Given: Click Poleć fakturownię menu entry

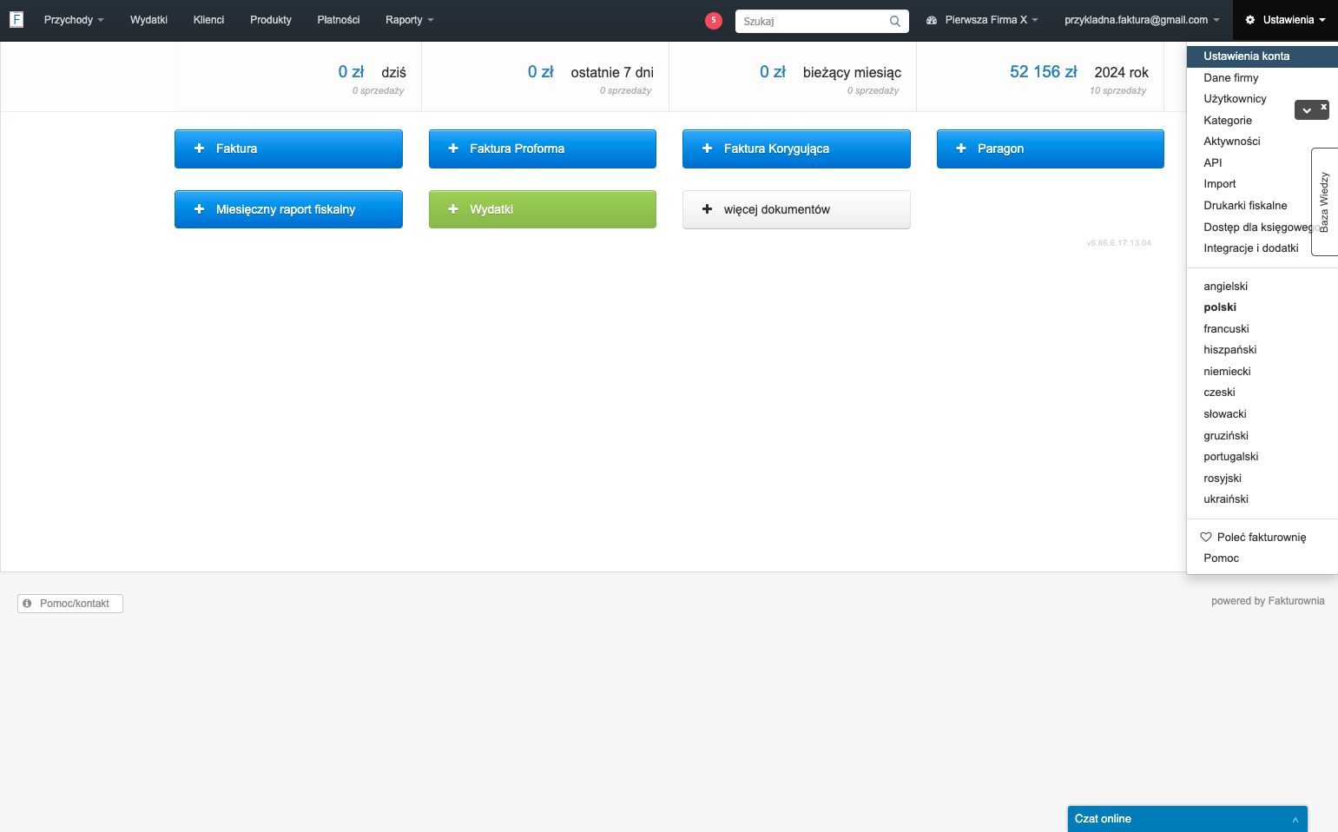Looking at the screenshot, I should coord(1262,537).
